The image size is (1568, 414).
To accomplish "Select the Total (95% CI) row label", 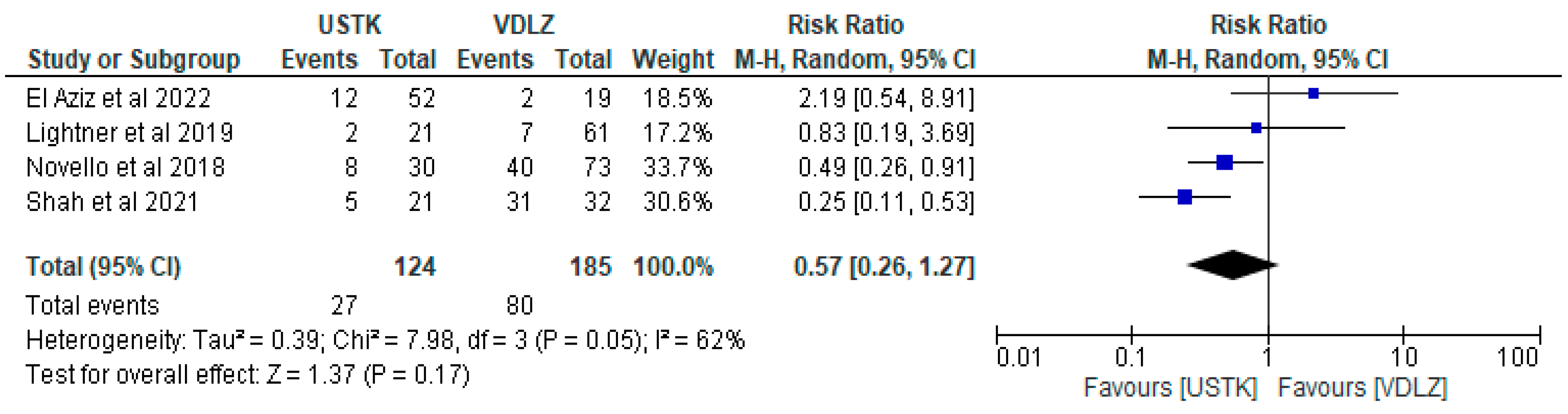I will click(x=103, y=267).
